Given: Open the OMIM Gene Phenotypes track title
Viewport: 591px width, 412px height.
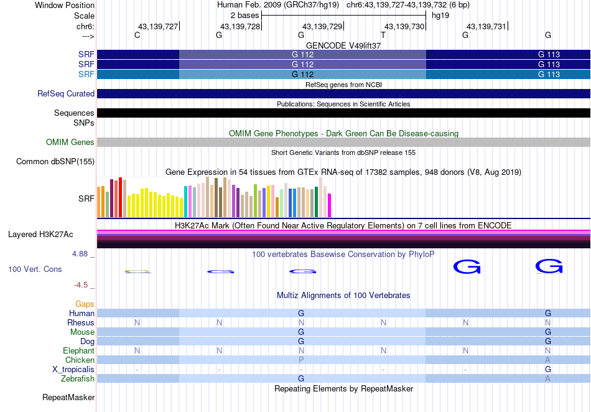Looking at the screenshot, I should click(x=343, y=133).
